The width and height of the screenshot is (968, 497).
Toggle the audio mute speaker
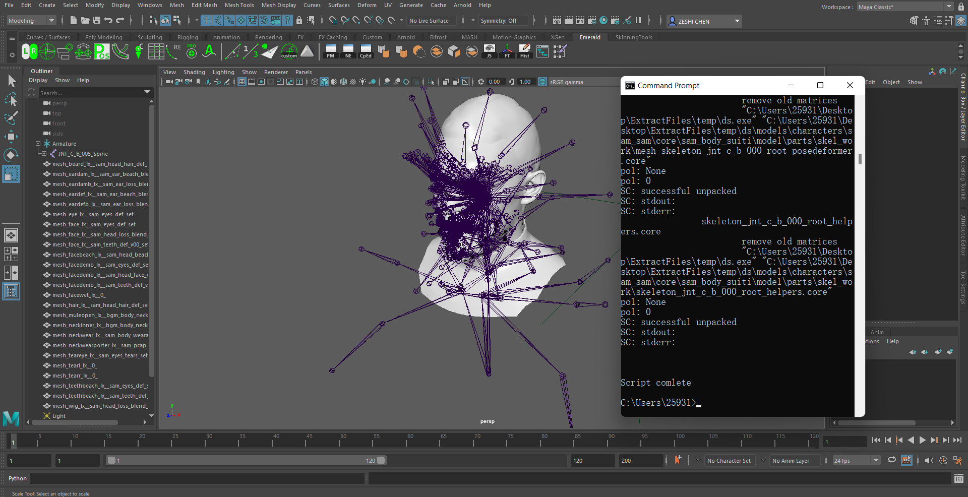tap(928, 460)
